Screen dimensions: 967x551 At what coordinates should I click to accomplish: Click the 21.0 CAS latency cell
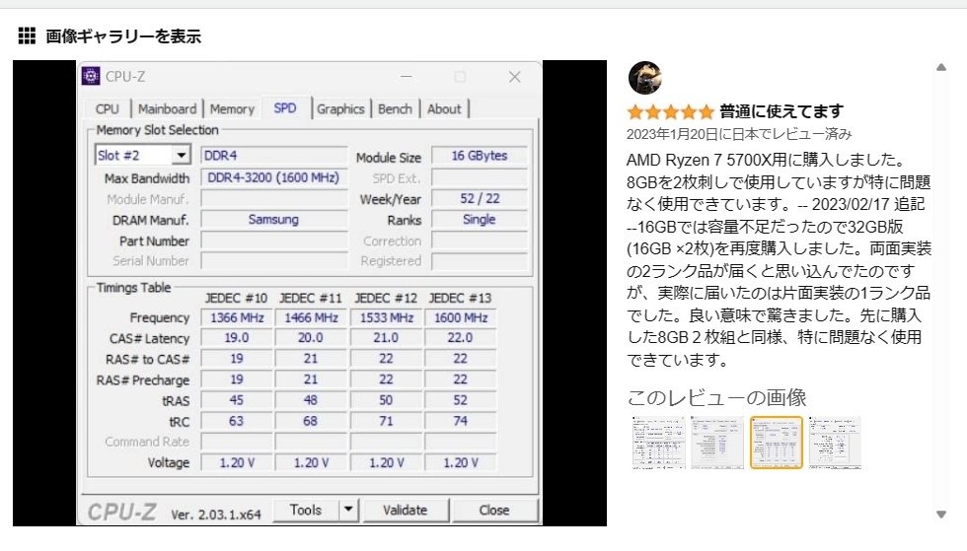tap(386, 338)
